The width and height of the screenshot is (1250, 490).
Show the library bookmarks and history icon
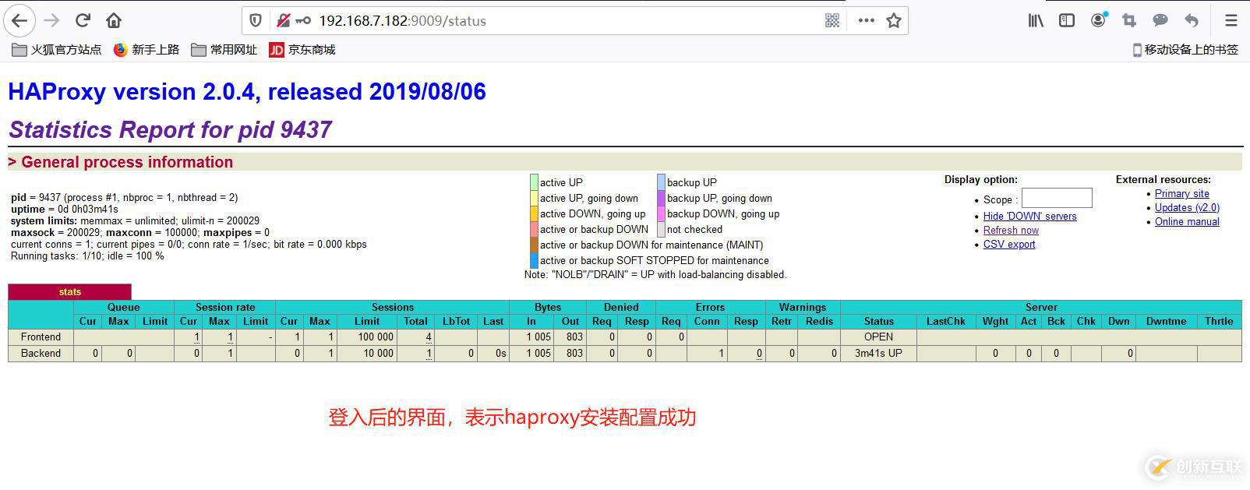[1036, 20]
